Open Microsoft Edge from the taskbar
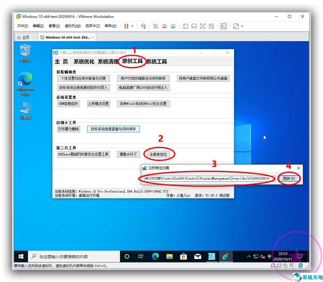 click(155, 256)
